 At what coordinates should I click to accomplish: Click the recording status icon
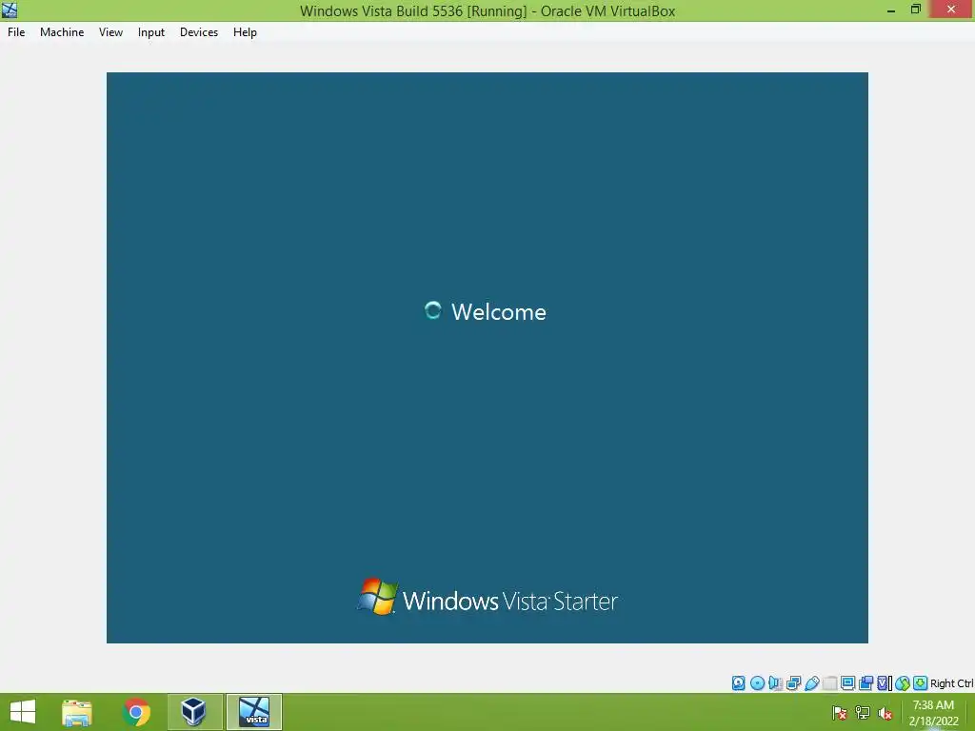click(x=866, y=683)
